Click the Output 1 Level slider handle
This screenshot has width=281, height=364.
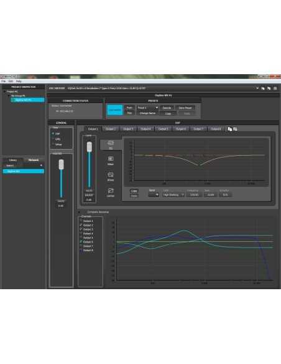(x=89, y=147)
